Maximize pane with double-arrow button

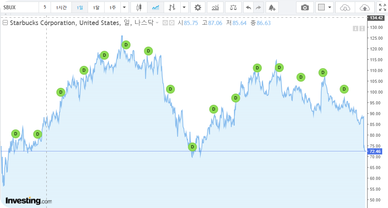tap(362, 29)
